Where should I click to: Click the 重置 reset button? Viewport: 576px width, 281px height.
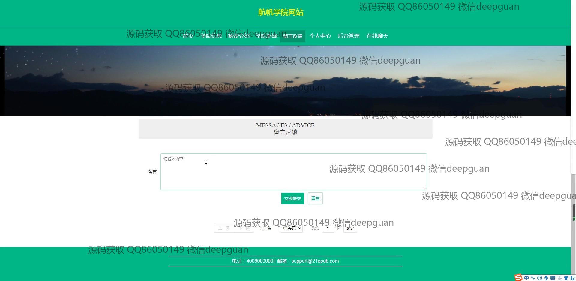click(315, 198)
